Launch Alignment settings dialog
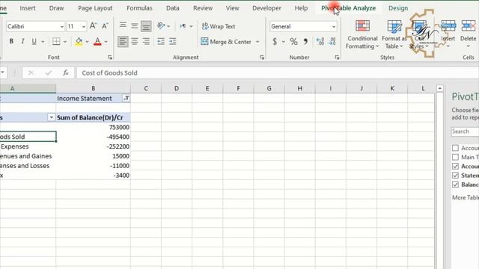Image resolution: width=479 pixels, height=269 pixels. coord(262,58)
